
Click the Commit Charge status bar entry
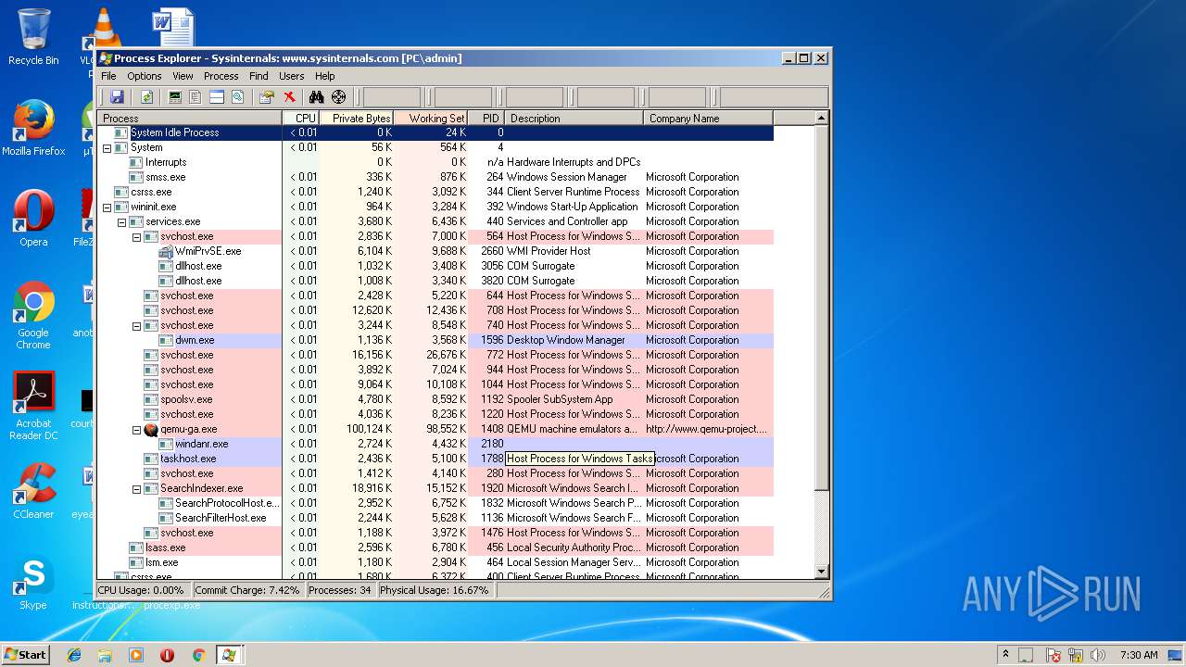247,590
